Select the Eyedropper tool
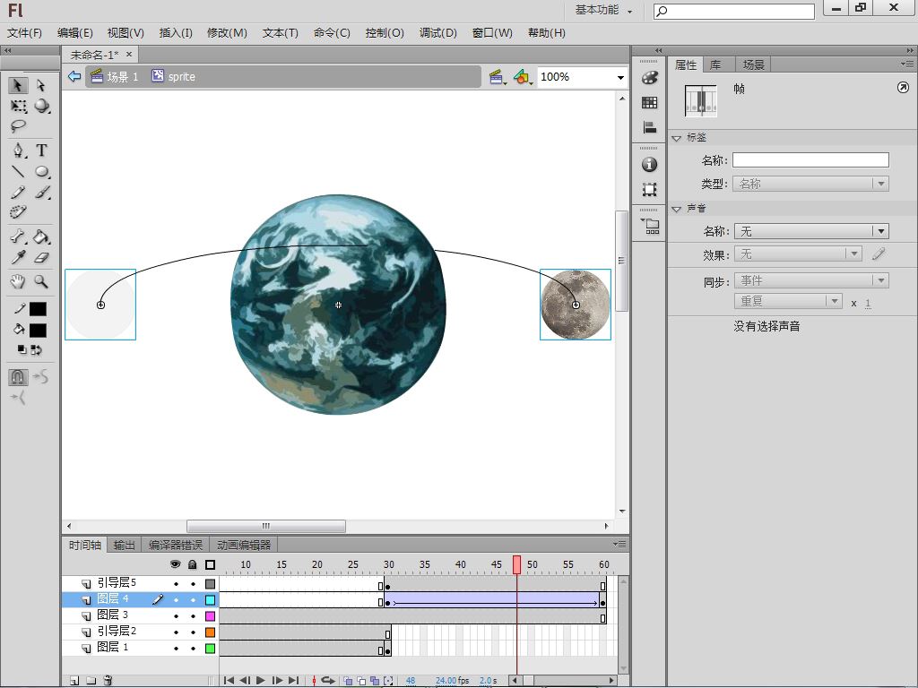 [x=18, y=257]
